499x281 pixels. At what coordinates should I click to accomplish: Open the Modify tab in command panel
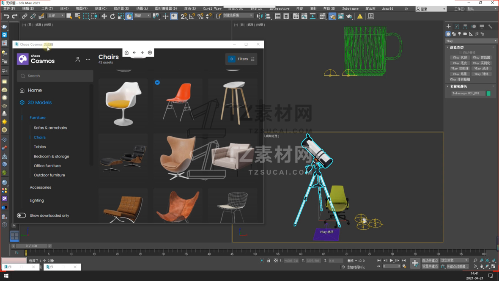click(x=457, y=26)
